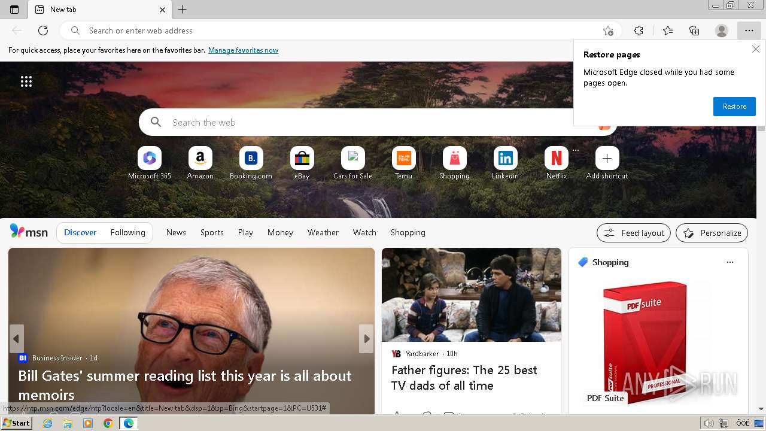Open File Explorer from taskbar
This screenshot has width=766, height=431.
coord(68,423)
